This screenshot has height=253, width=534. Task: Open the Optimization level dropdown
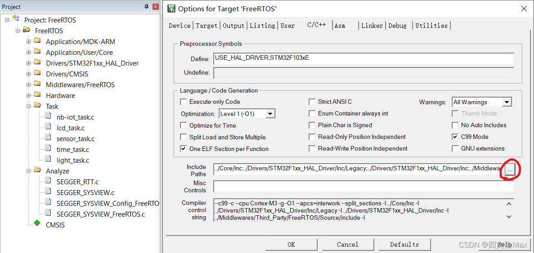click(x=270, y=114)
